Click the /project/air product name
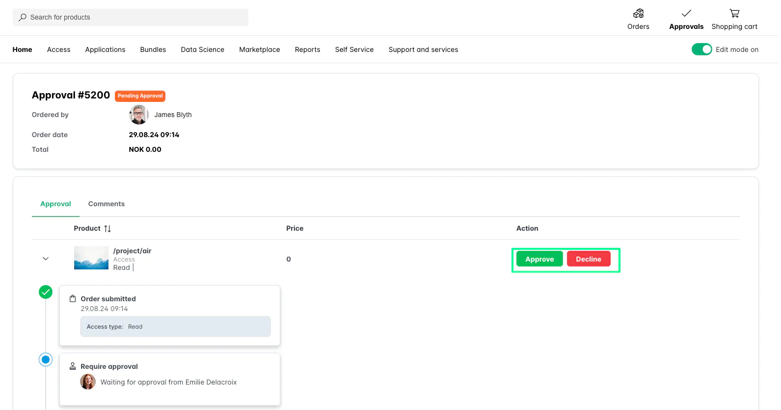This screenshot has height=410, width=781. [x=133, y=251]
